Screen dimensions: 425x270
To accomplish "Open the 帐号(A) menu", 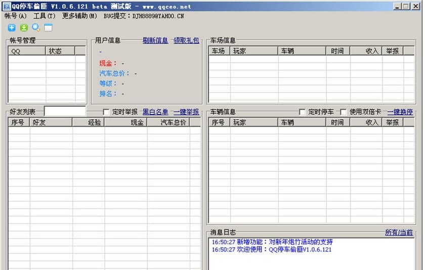I will (x=16, y=16).
